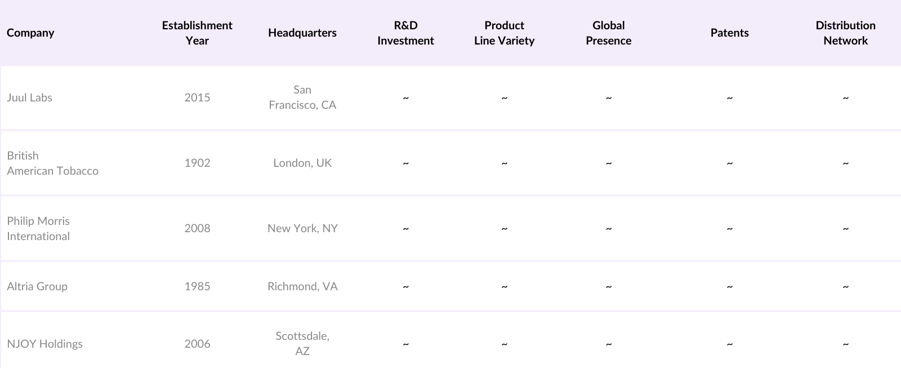The width and height of the screenshot is (901, 368).
Task: Select the 1902 establishment year cell
Action: pos(197,163)
